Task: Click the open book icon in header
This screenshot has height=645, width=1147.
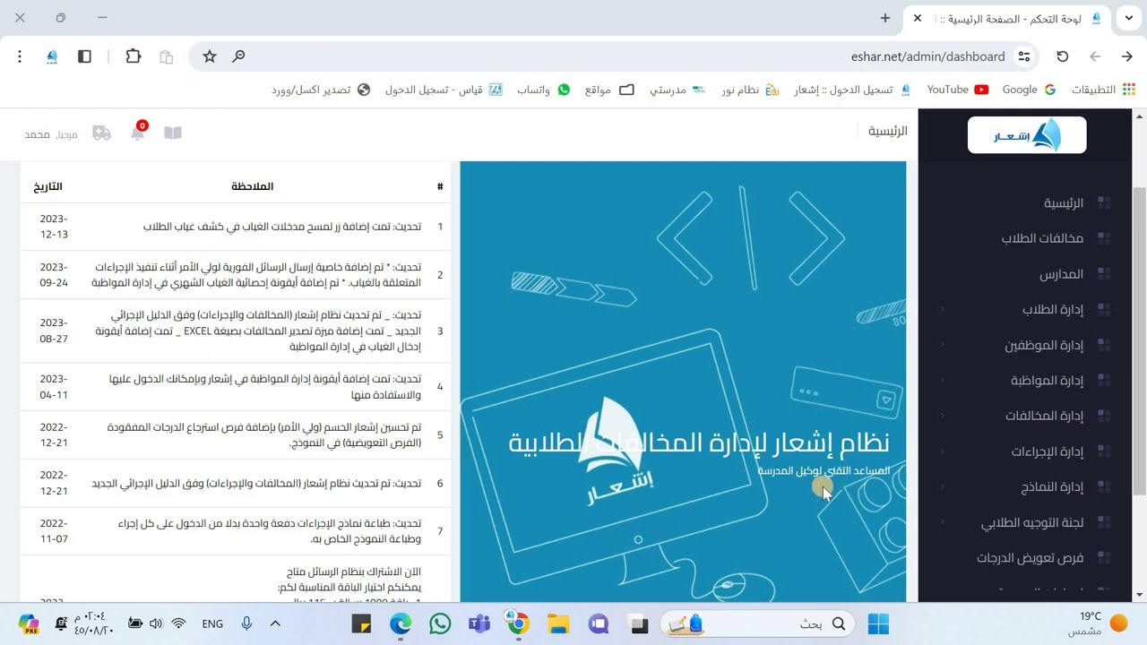Action: point(173,133)
